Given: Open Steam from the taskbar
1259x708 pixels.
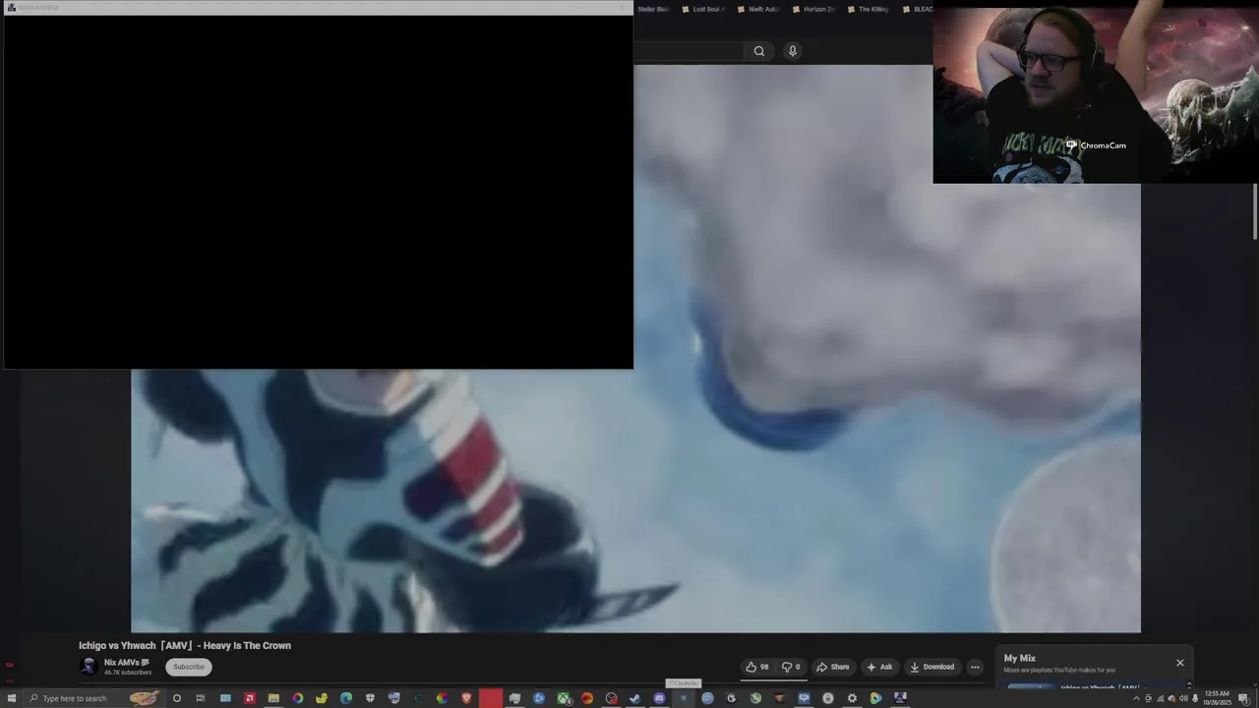Looking at the screenshot, I should [635, 698].
